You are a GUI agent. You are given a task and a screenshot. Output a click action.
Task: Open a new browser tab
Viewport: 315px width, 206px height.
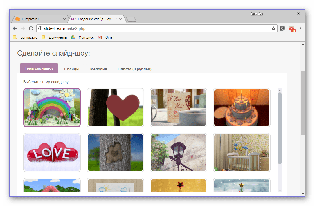click(132, 19)
